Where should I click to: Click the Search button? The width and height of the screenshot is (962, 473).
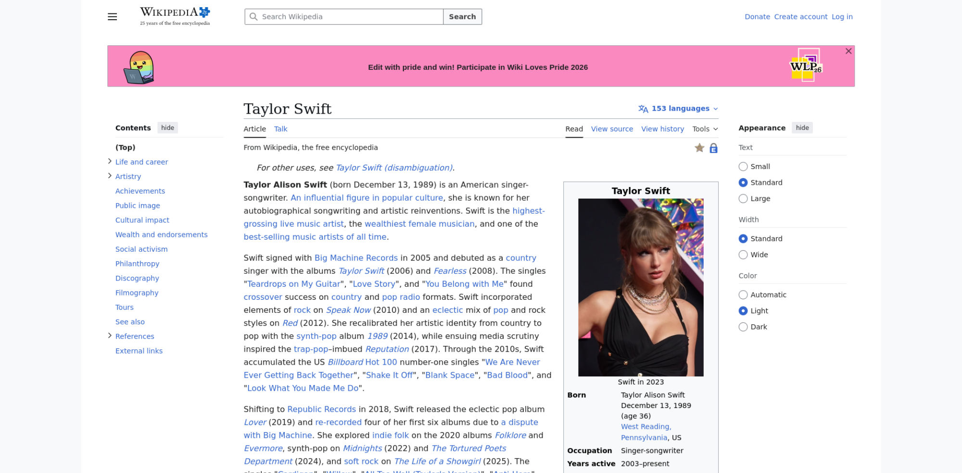[x=462, y=17]
